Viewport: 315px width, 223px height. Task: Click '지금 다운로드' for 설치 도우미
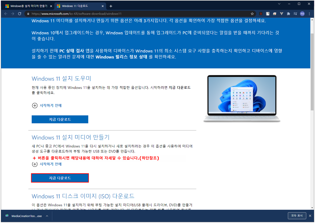[60, 119]
